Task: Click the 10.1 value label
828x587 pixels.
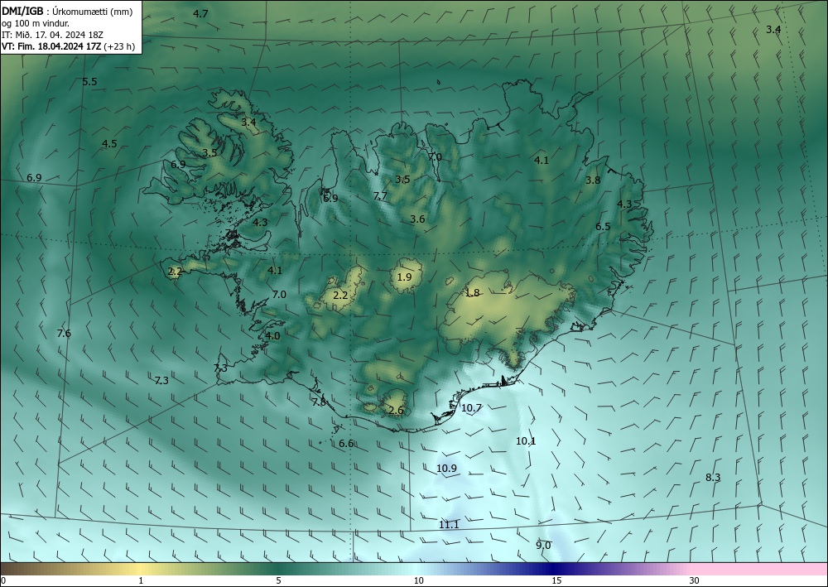Action: pos(526,440)
